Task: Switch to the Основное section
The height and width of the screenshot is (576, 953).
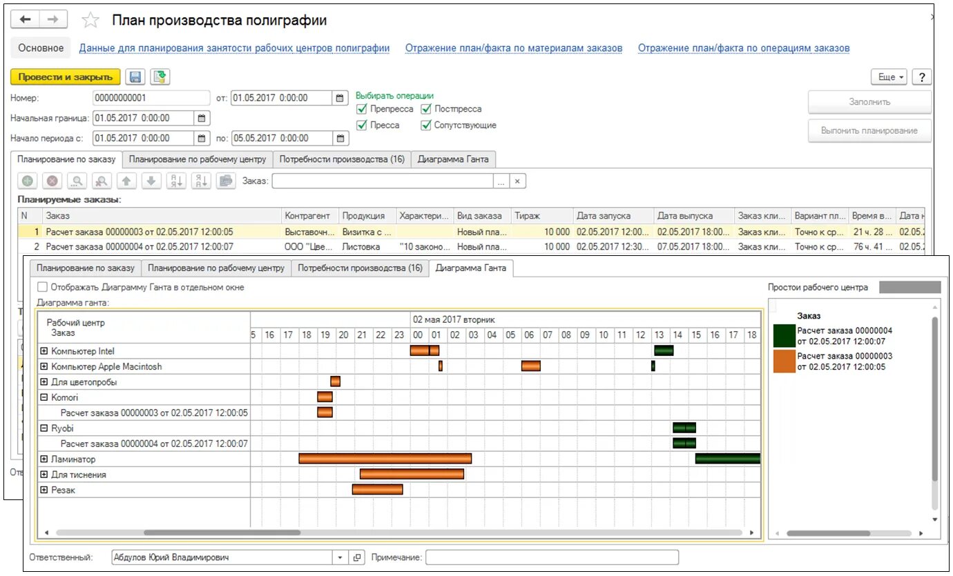Action: click(x=41, y=48)
